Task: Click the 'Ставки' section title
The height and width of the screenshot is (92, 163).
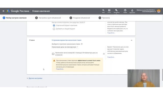Action: coord(32,40)
